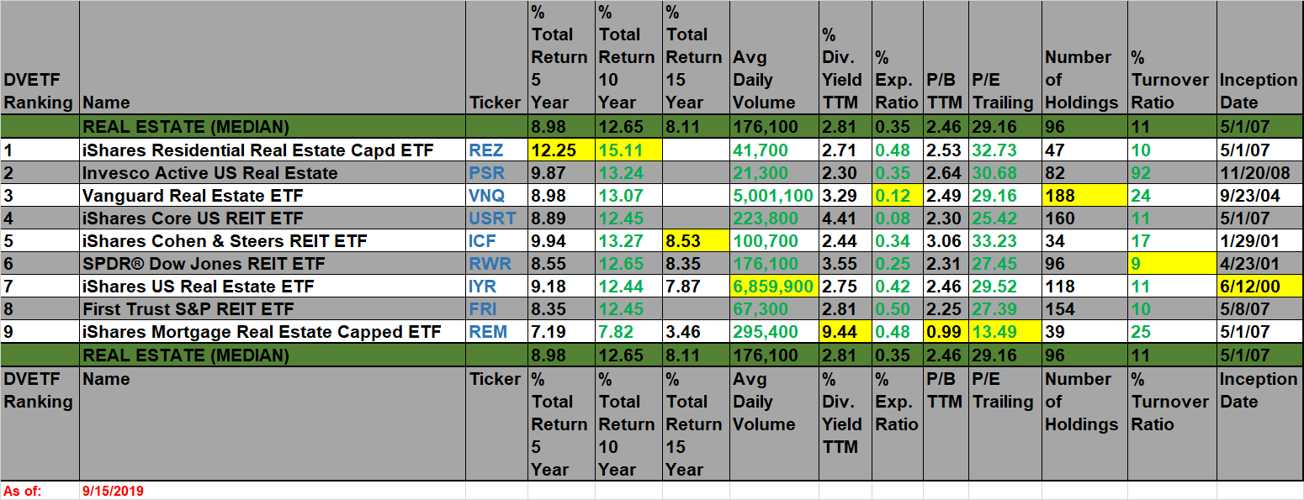Select the 11/20/08 inception date cell
Image resolution: width=1304 pixels, height=500 pixels.
1259,173
